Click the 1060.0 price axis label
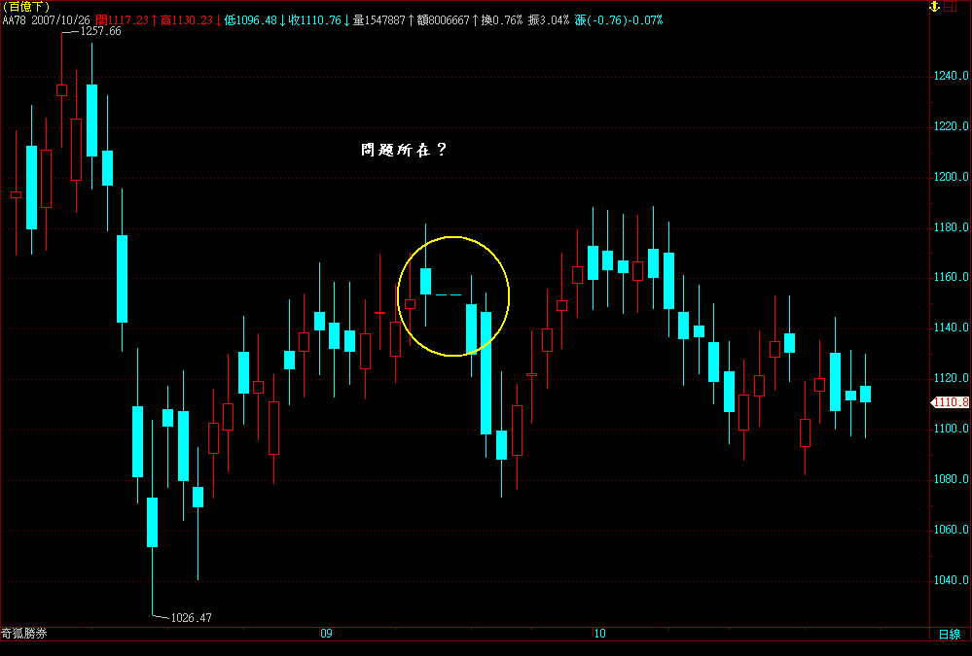The image size is (972, 656). click(951, 530)
